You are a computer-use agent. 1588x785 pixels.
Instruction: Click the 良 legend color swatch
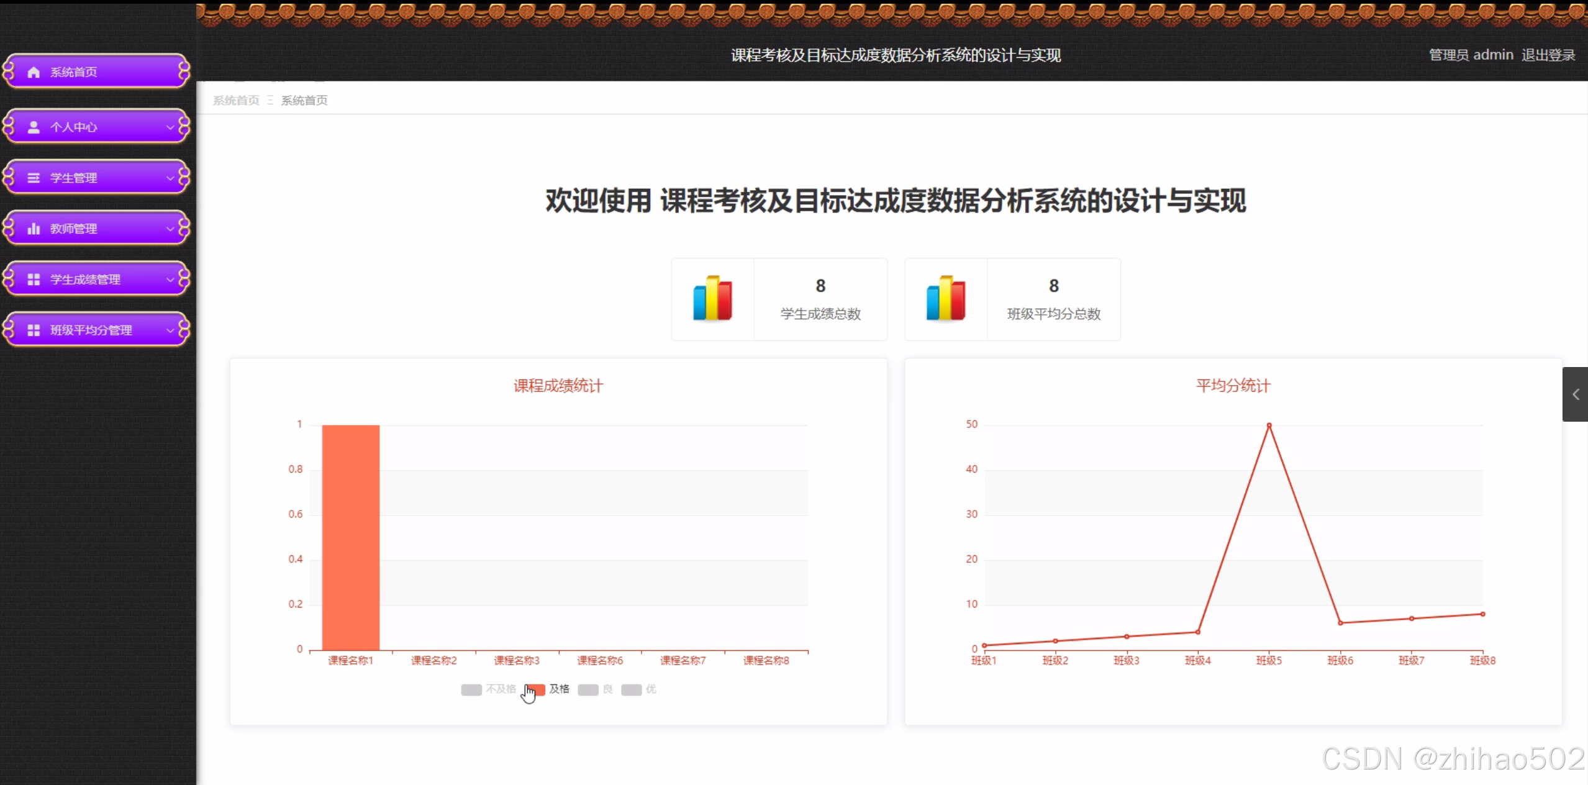point(588,689)
